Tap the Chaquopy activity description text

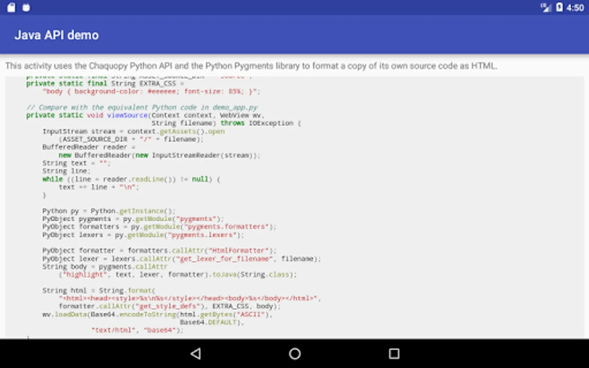click(251, 66)
